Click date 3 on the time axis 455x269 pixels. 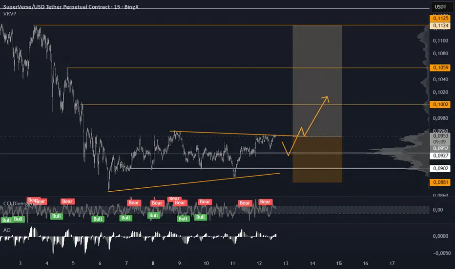pyautogui.click(x=20, y=264)
